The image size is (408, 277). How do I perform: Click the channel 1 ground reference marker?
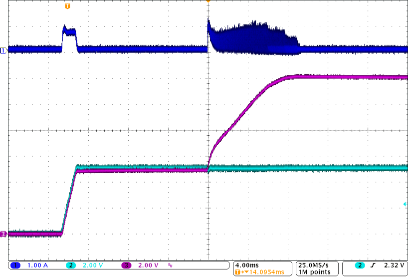tap(3, 50)
